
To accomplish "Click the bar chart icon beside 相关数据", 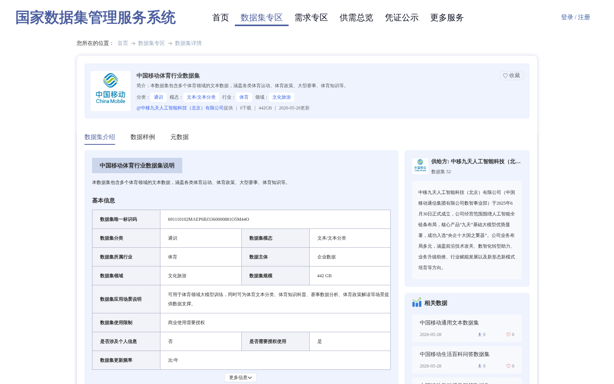I will tap(417, 303).
